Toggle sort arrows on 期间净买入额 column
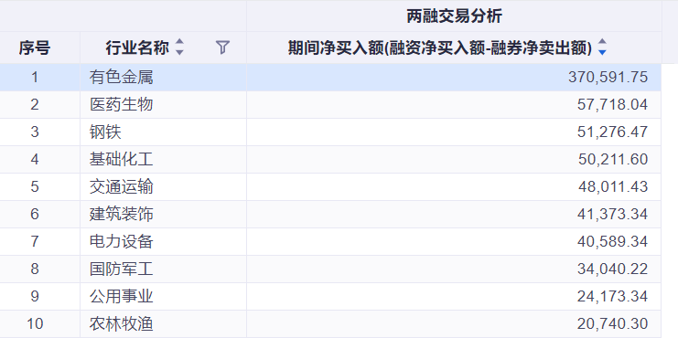Viewport: 678px width, 338px height. (602, 48)
